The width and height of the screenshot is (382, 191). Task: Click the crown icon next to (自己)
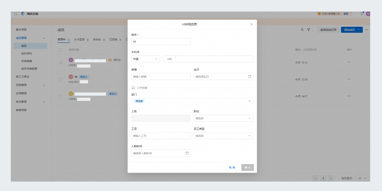[x=110, y=60]
